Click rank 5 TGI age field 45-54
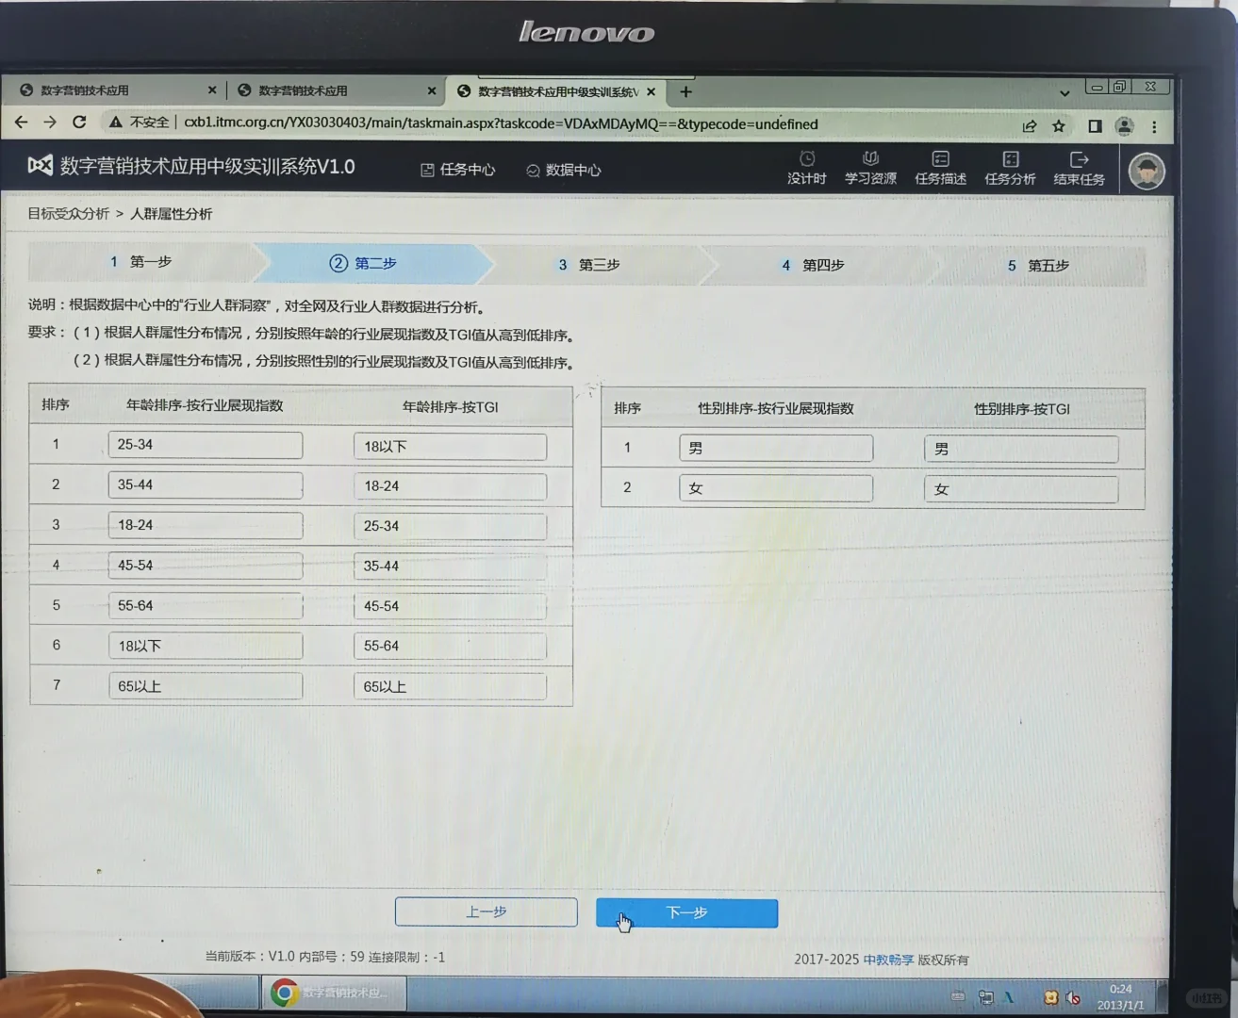The width and height of the screenshot is (1238, 1018). pyautogui.click(x=450, y=606)
